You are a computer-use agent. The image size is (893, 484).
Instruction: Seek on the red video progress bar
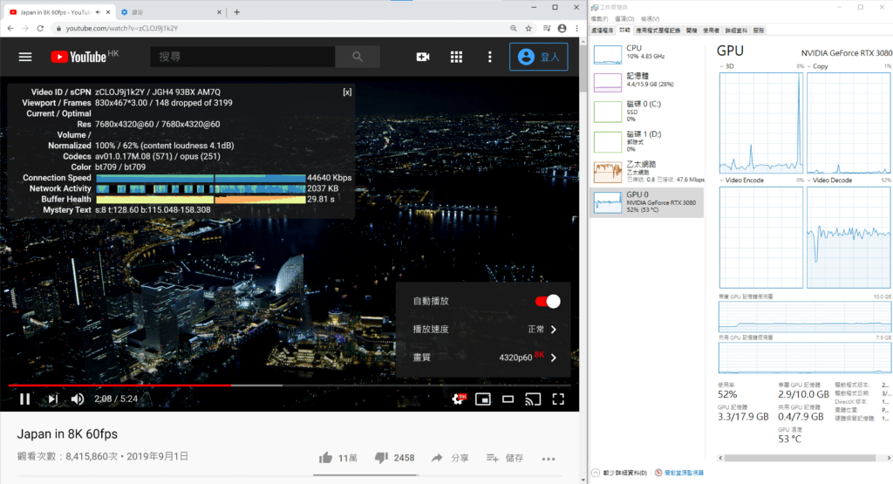(290, 385)
